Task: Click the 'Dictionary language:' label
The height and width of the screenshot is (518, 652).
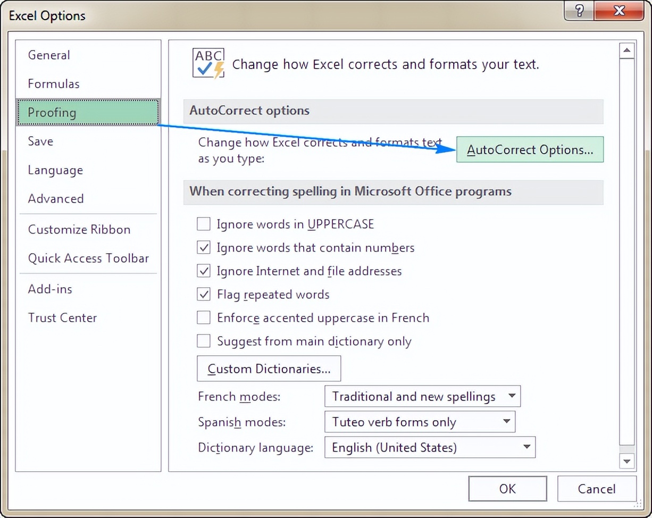Action: [x=256, y=448]
